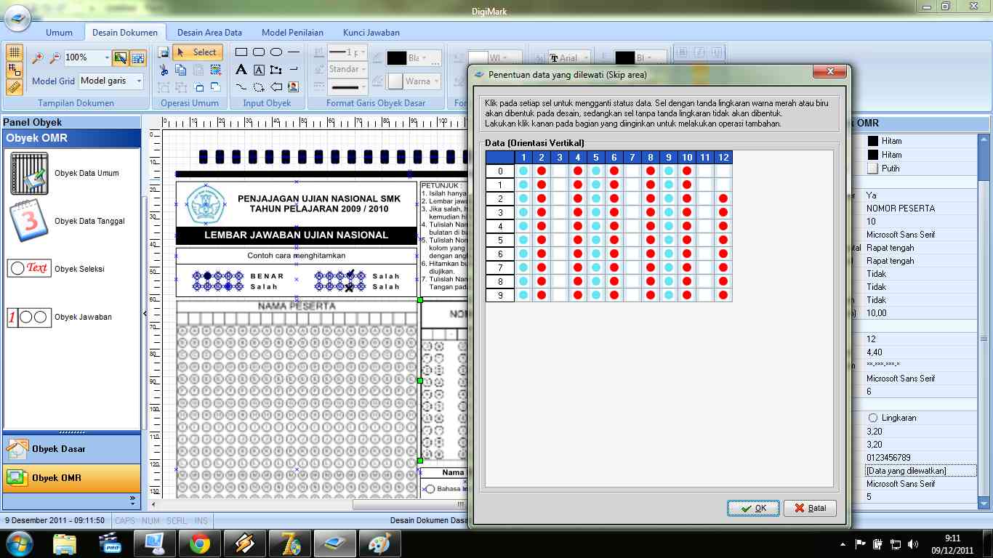Select the text 'A' tool
The height and width of the screenshot is (558, 993).
tap(241, 70)
